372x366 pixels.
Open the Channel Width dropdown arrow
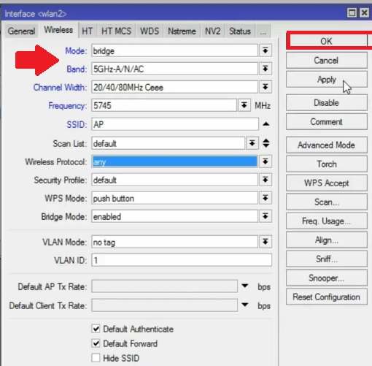point(266,87)
